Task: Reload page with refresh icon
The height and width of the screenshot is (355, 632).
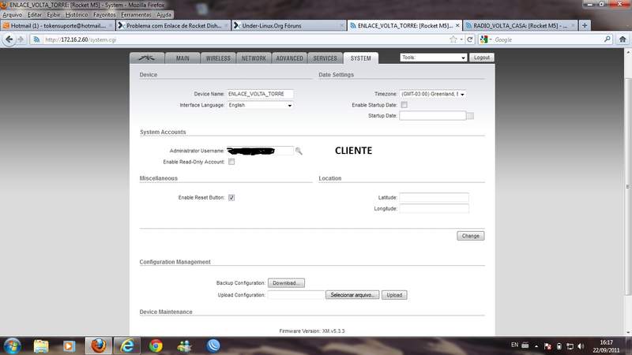Action: point(470,39)
